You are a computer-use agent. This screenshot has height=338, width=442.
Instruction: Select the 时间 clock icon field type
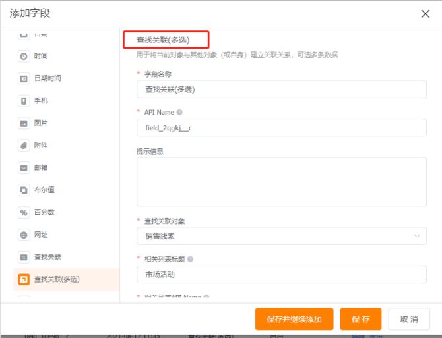click(x=24, y=56)
